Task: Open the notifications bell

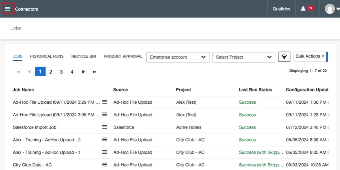Action: [x=303, y=9]
